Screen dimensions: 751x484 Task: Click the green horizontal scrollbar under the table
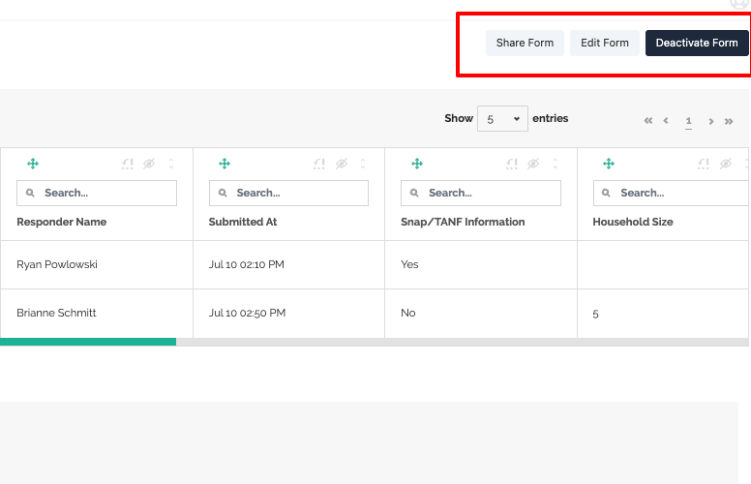click(88, 342)
